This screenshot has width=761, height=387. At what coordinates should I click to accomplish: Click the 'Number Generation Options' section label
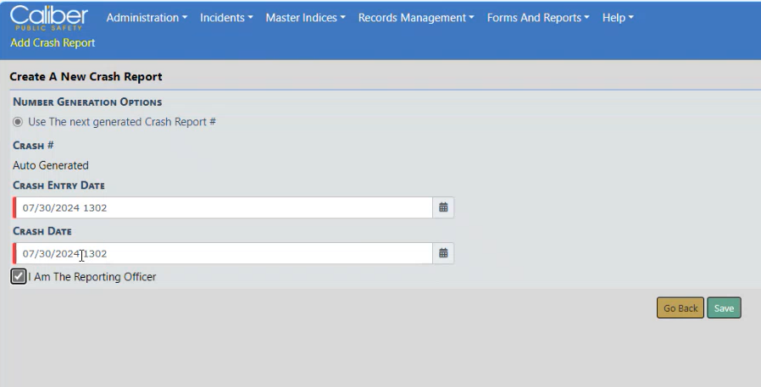click(x=87, y=102)
